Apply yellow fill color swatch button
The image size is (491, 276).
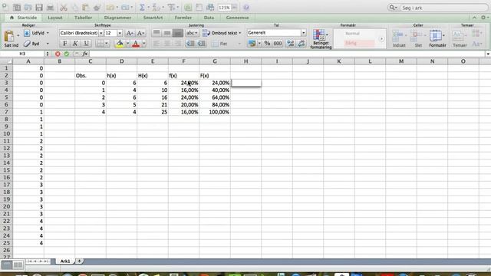120,44
